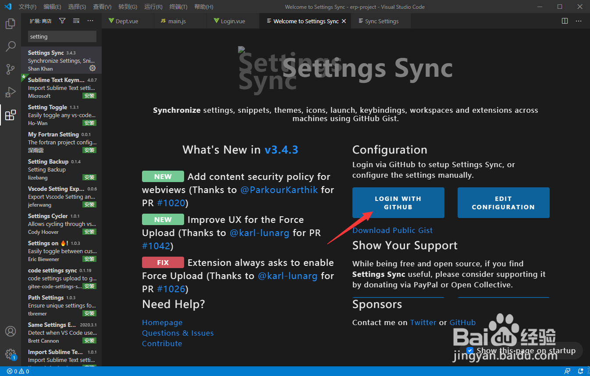This screenshot has width=590, height=376.
Task: Switch to the Sync Settings tab
Action: (381, 21)
